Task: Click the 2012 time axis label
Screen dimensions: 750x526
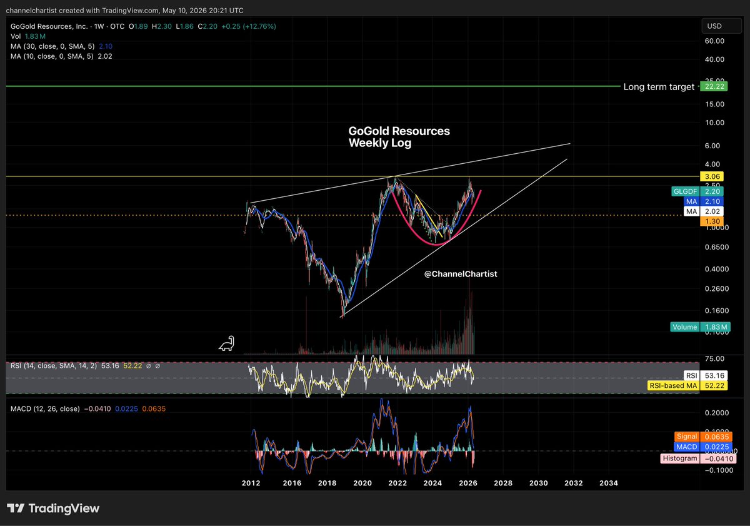Action: pyautogui.click(x=251, y=483)
